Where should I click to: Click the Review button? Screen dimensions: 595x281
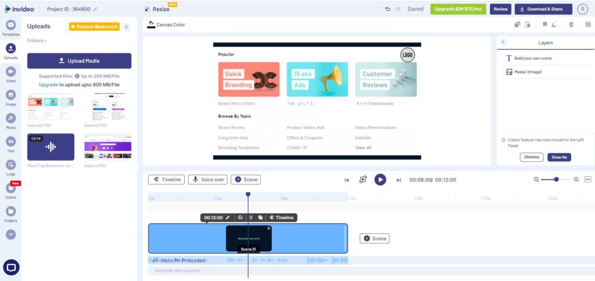pyautogui.click(x=500, y=9)
